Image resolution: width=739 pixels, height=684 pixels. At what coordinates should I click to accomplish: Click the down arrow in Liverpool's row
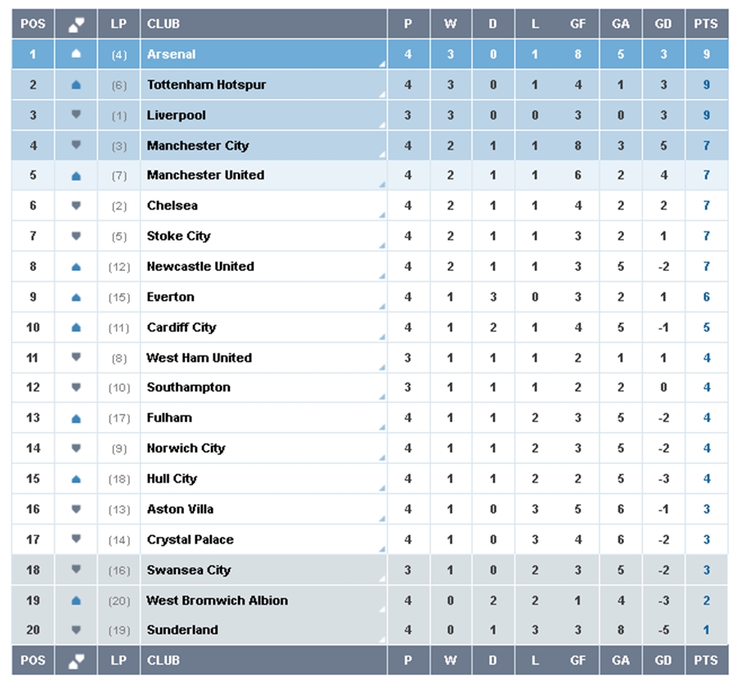pyautogui.click(x=76, y=115)
